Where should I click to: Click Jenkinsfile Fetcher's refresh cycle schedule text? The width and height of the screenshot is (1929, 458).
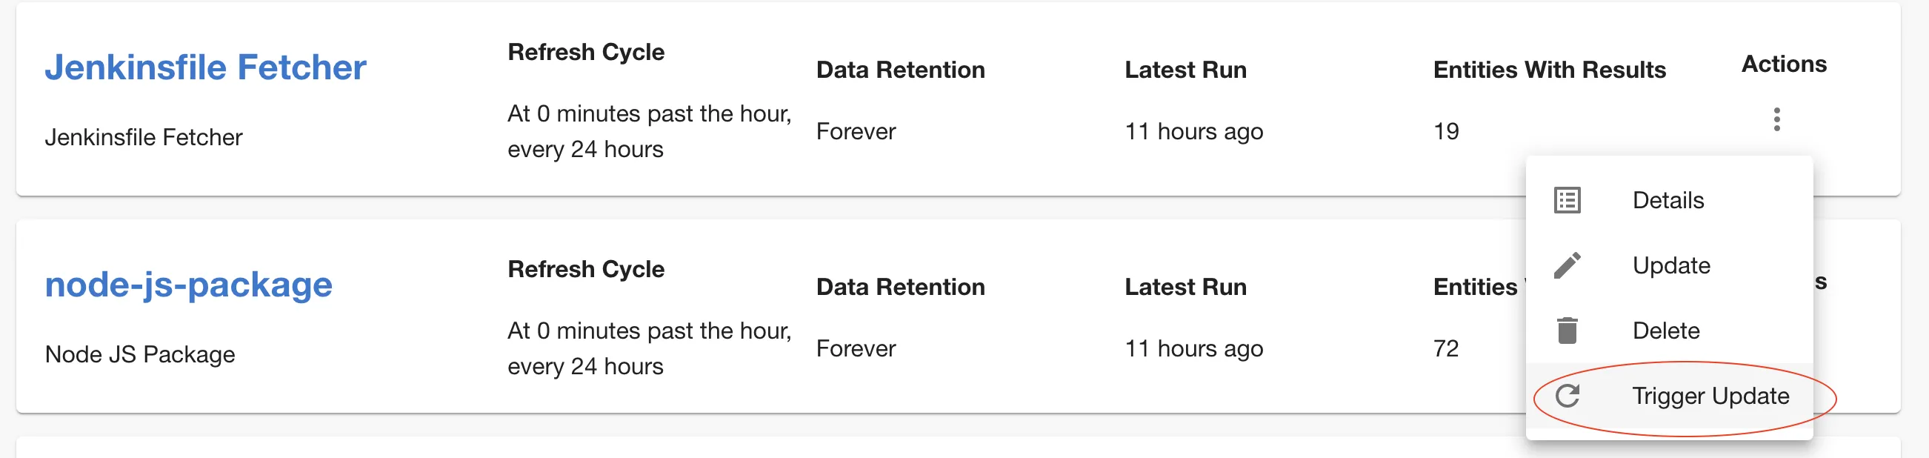pos(648,131)
